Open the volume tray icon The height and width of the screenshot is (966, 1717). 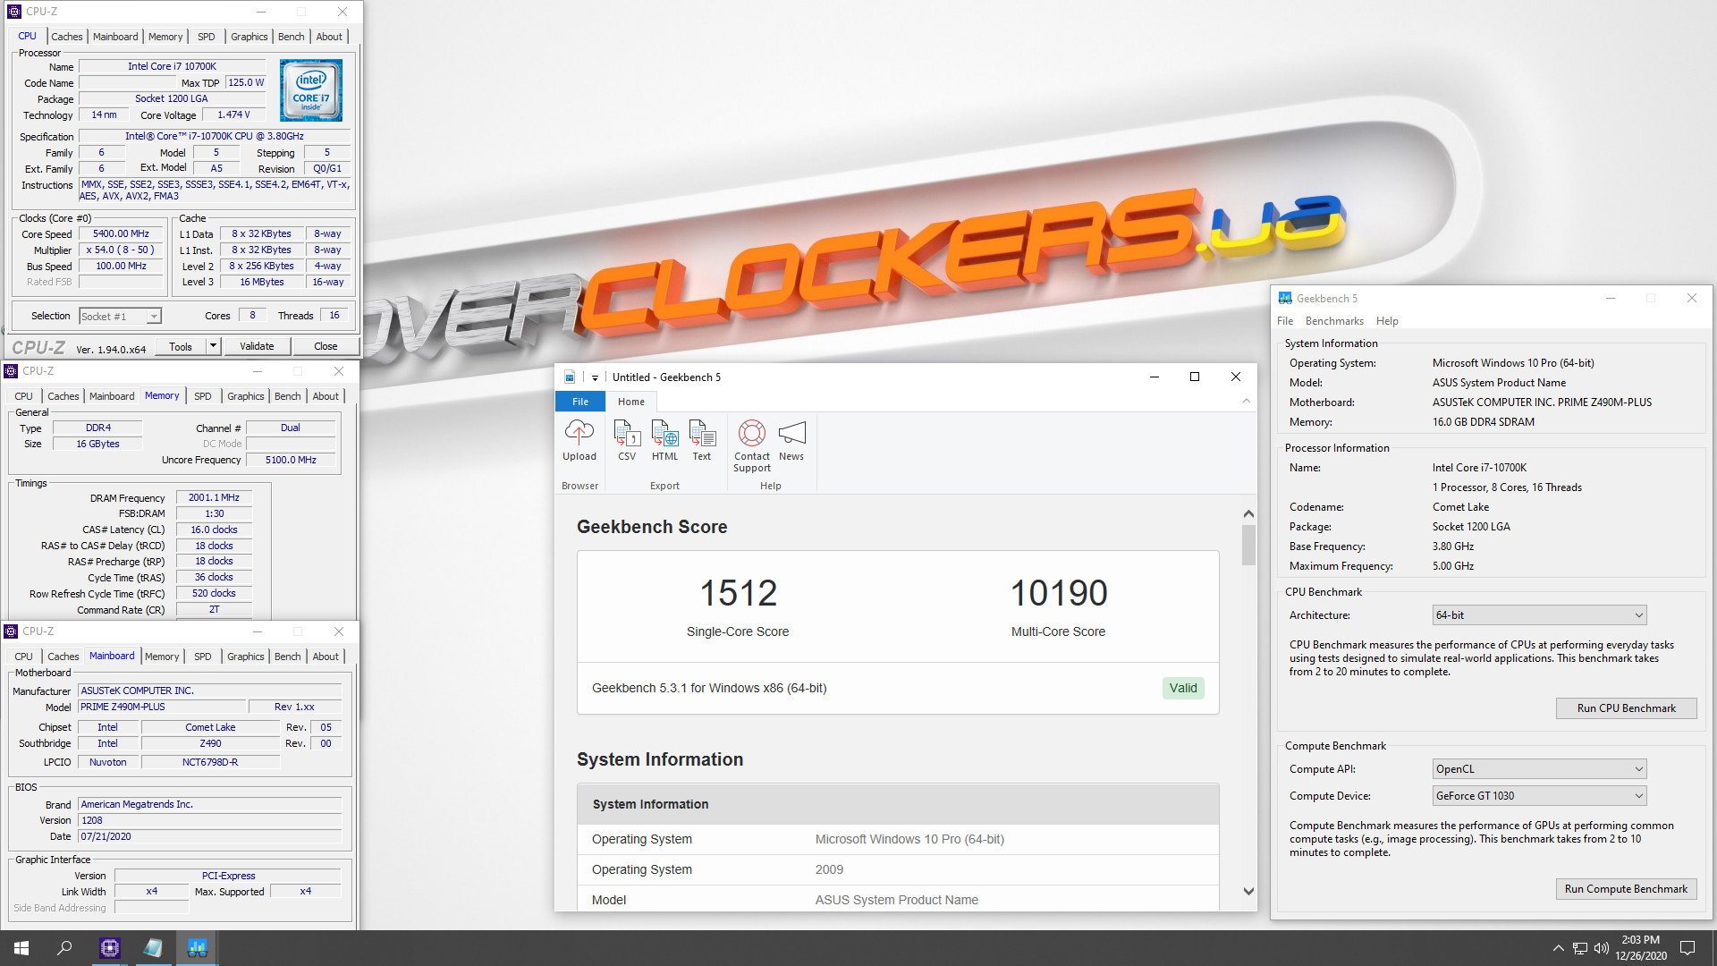[1602, 948]
